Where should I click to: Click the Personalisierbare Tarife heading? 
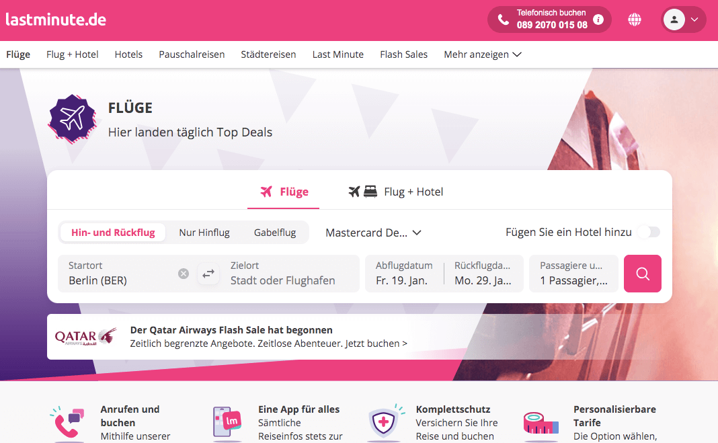(614, 416)
